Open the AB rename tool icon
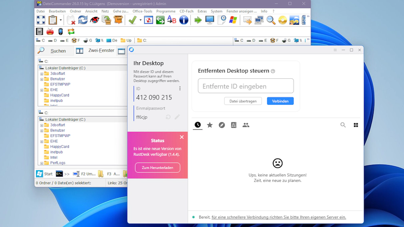This screenshot has width=404, height=227. click(172, 20)
